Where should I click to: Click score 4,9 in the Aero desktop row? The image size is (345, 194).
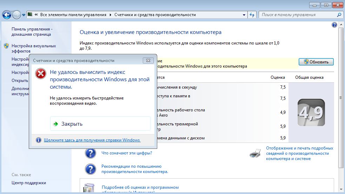[283, 112]
